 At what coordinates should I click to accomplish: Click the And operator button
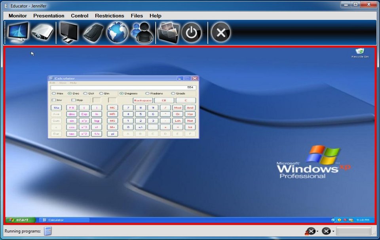tap(190, 108)
